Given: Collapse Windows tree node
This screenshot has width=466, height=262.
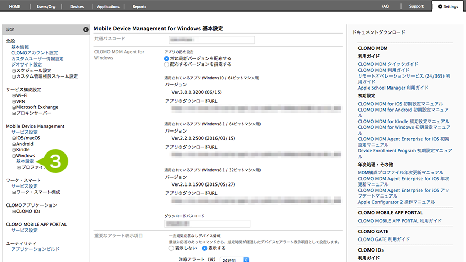Looking at the screenshot, I should [x=14, y=156].
